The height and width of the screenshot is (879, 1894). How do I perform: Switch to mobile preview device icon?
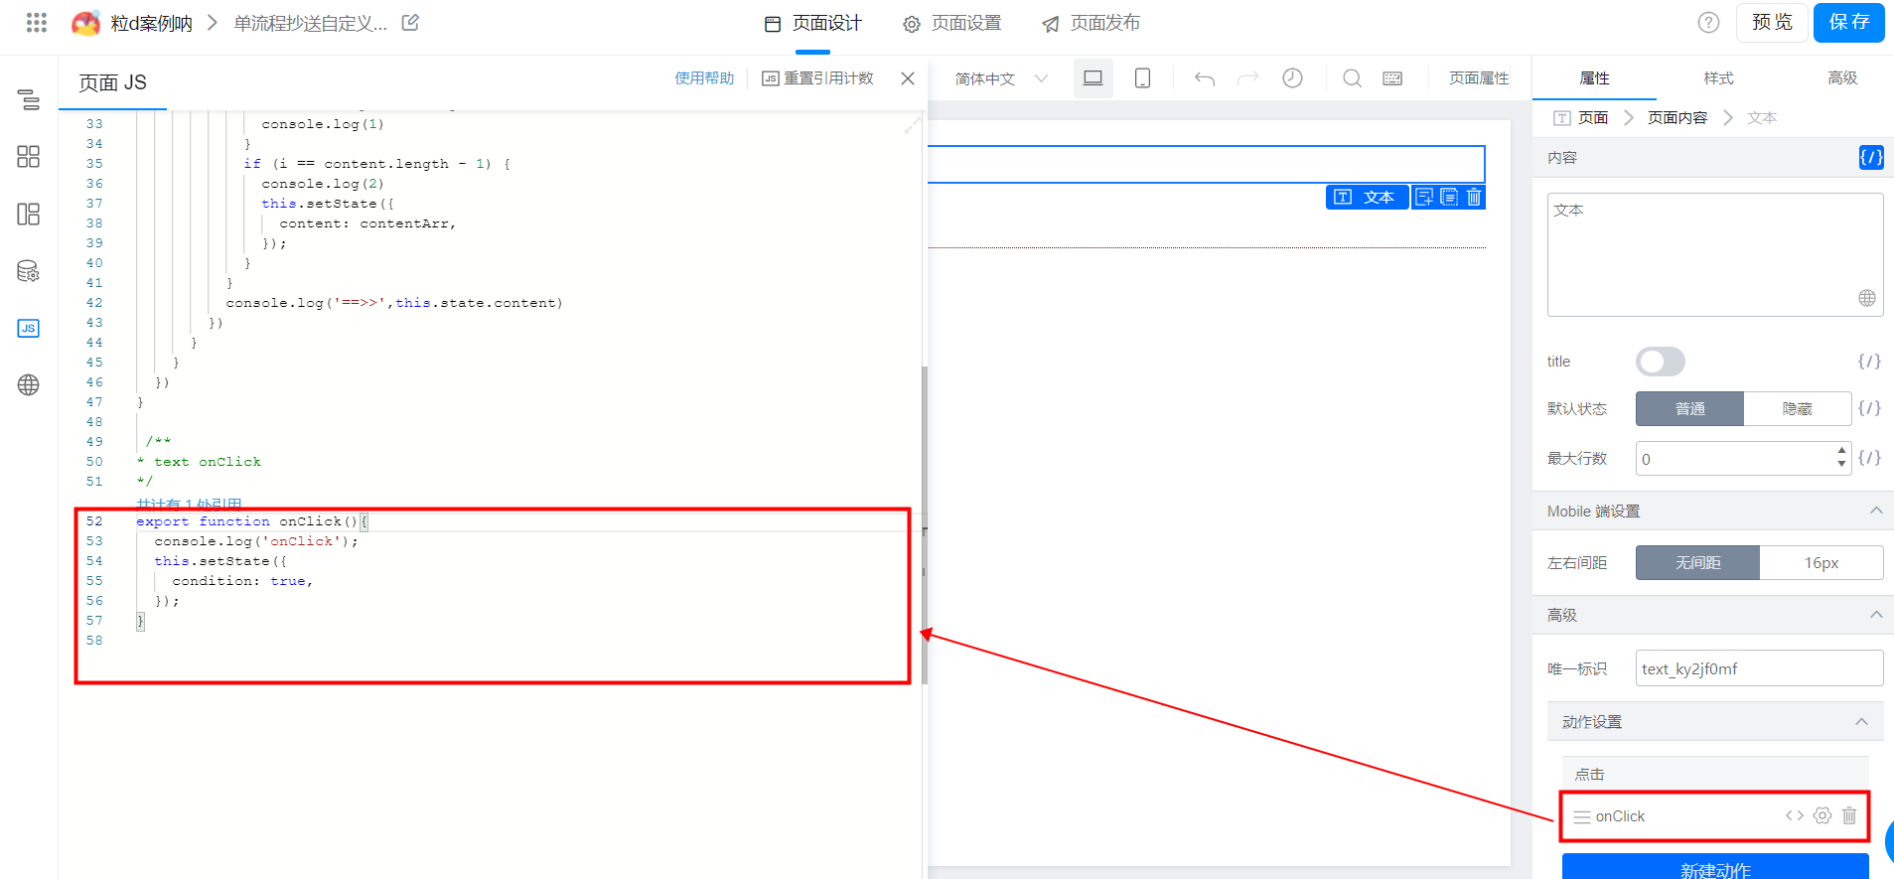click(1143, 78)
